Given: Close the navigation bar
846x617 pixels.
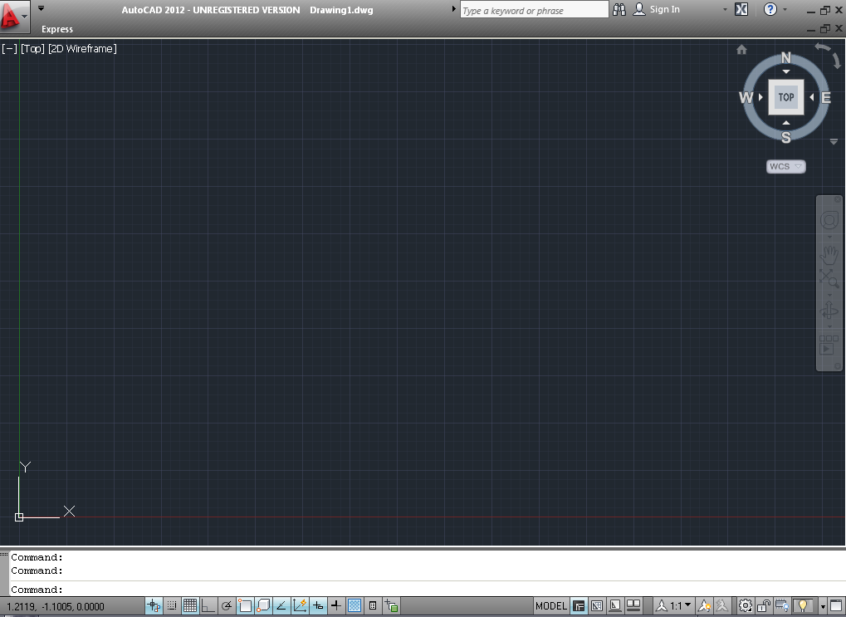Looking at the screenshot, I should click(838, 200).
